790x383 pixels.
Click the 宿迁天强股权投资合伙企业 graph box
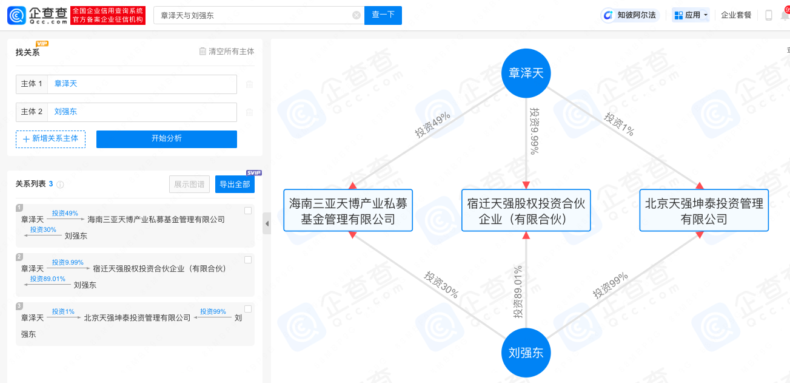526,211
